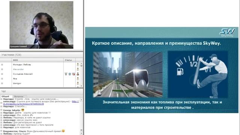Click the slide title 'Краткое описание, направления и преимущества SkyWay'

click(x=156, y=43)
